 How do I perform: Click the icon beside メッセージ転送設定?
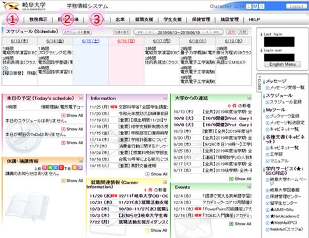click(x=268, y=123)
